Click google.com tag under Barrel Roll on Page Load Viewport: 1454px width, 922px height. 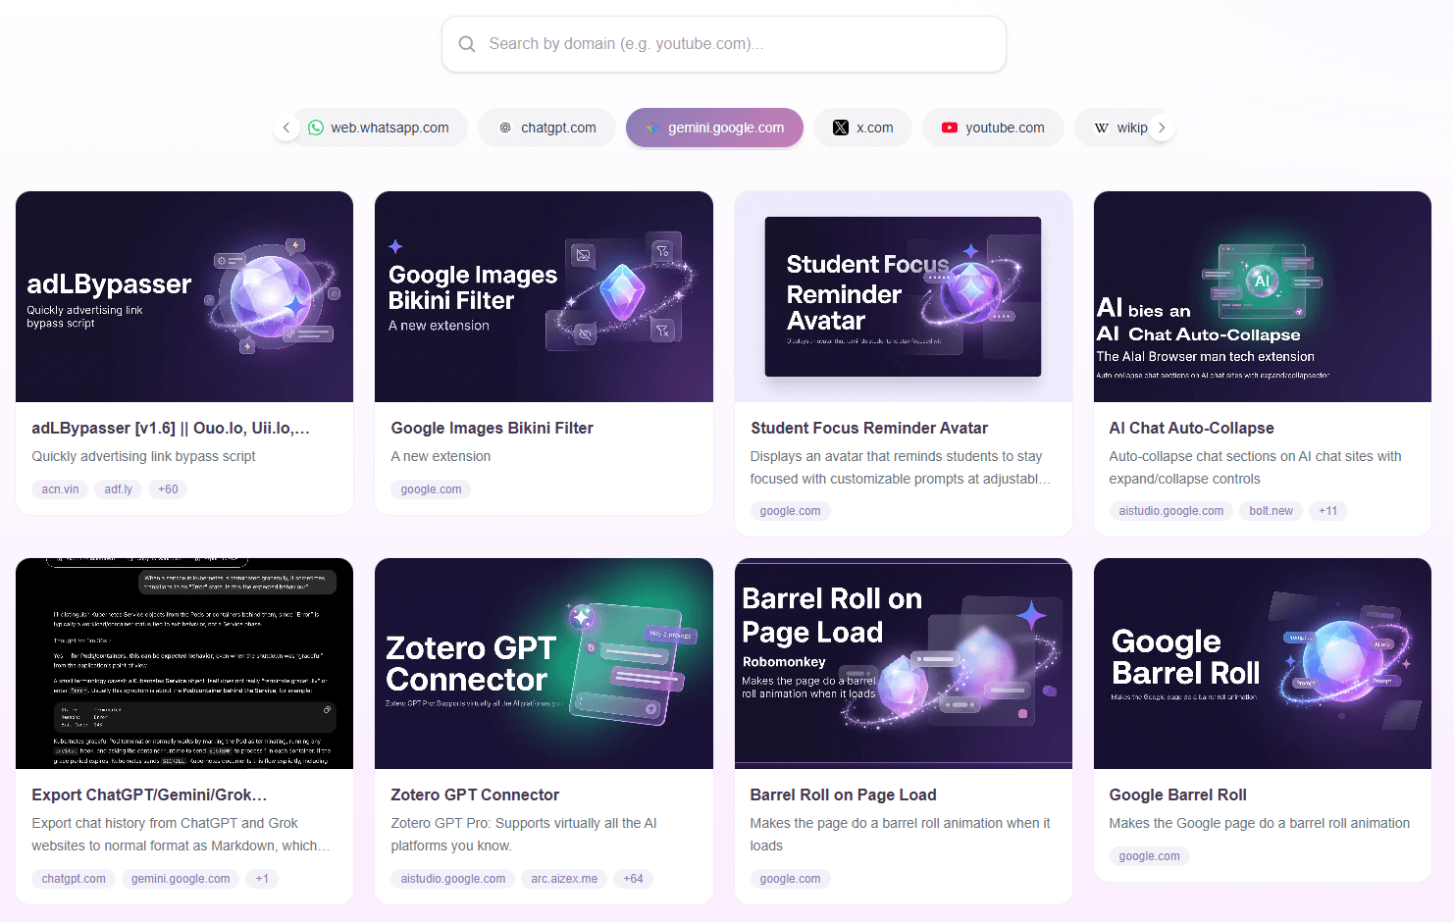coord(790,879)
